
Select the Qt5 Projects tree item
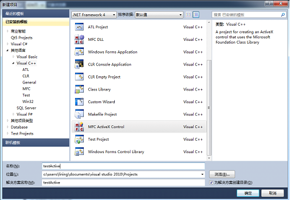coord(22,38)
